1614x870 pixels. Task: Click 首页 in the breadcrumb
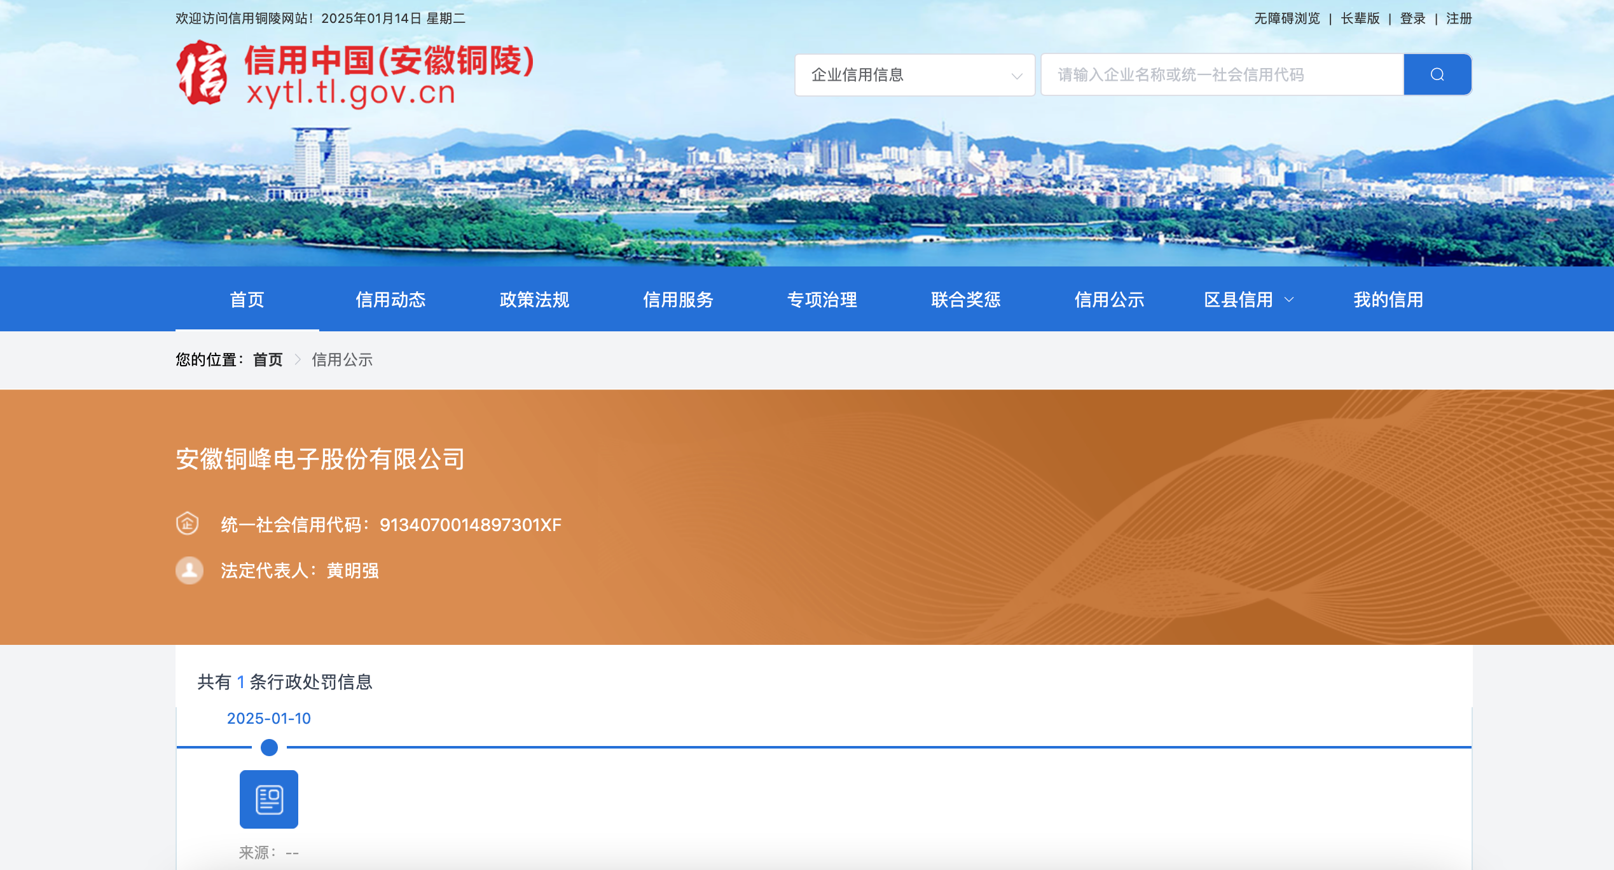(268, 360)
